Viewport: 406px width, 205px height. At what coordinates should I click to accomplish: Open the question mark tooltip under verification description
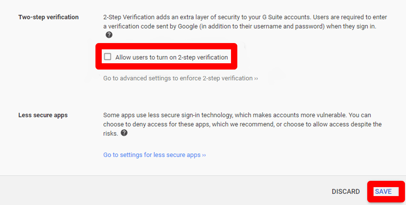pyautogui.click(x=109, y=34)
